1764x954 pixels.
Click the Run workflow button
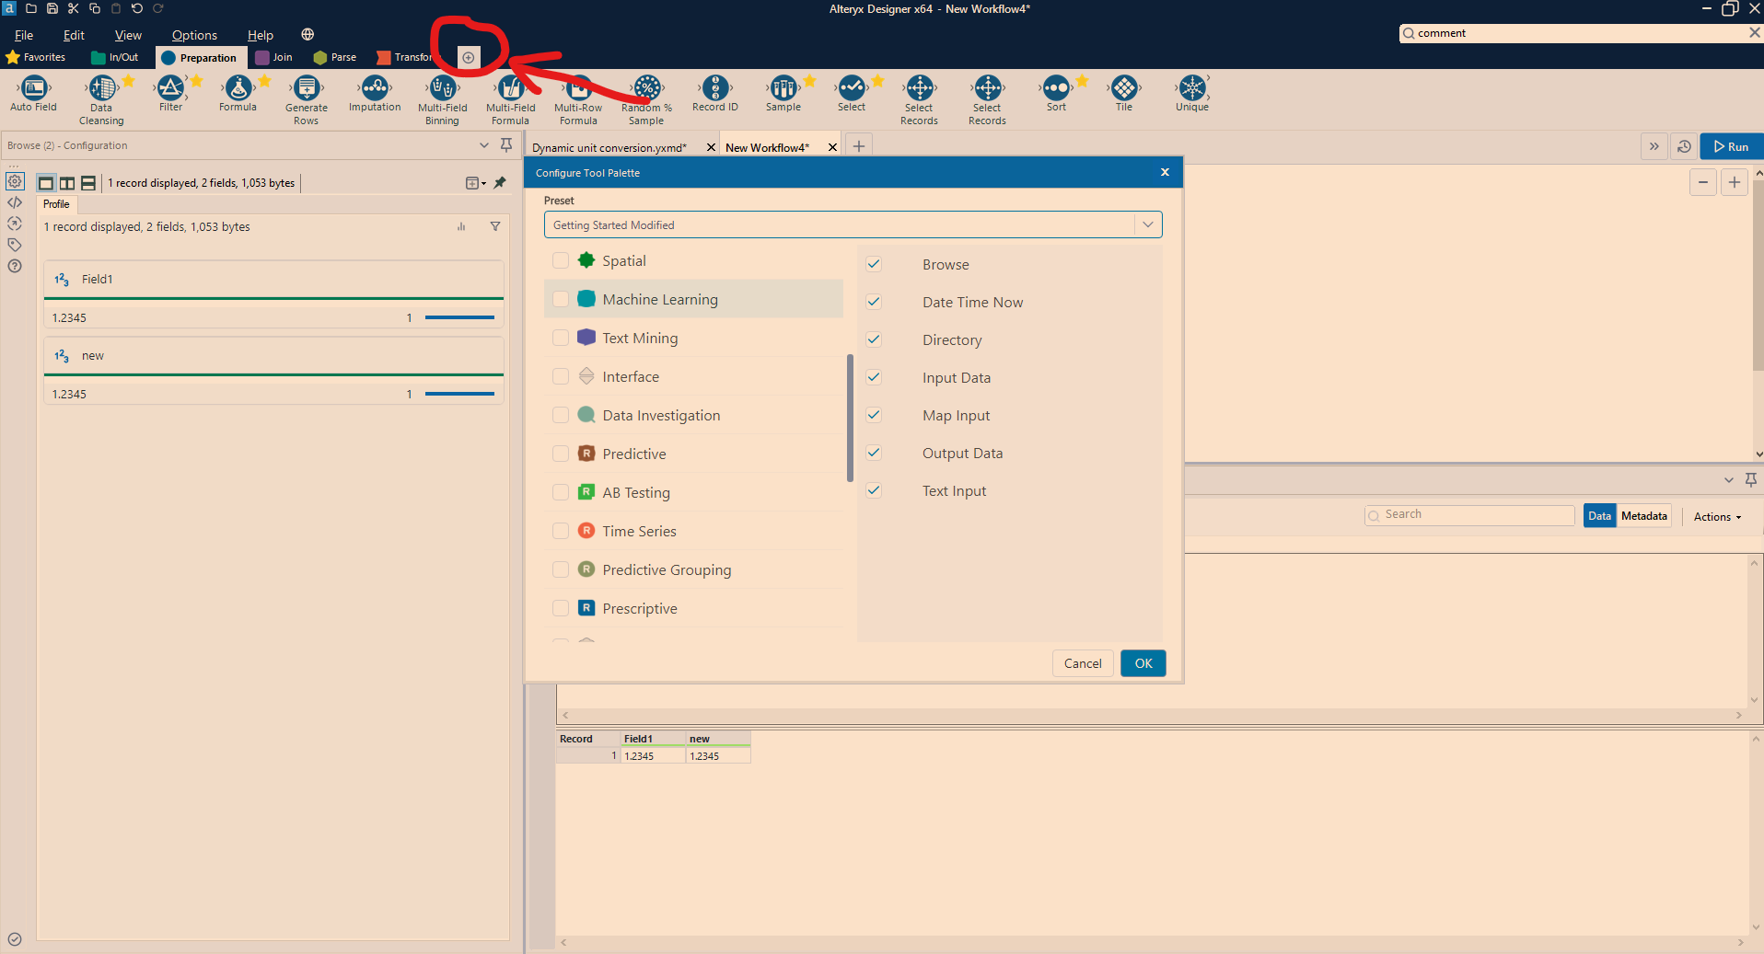[x=1731, y=145]
